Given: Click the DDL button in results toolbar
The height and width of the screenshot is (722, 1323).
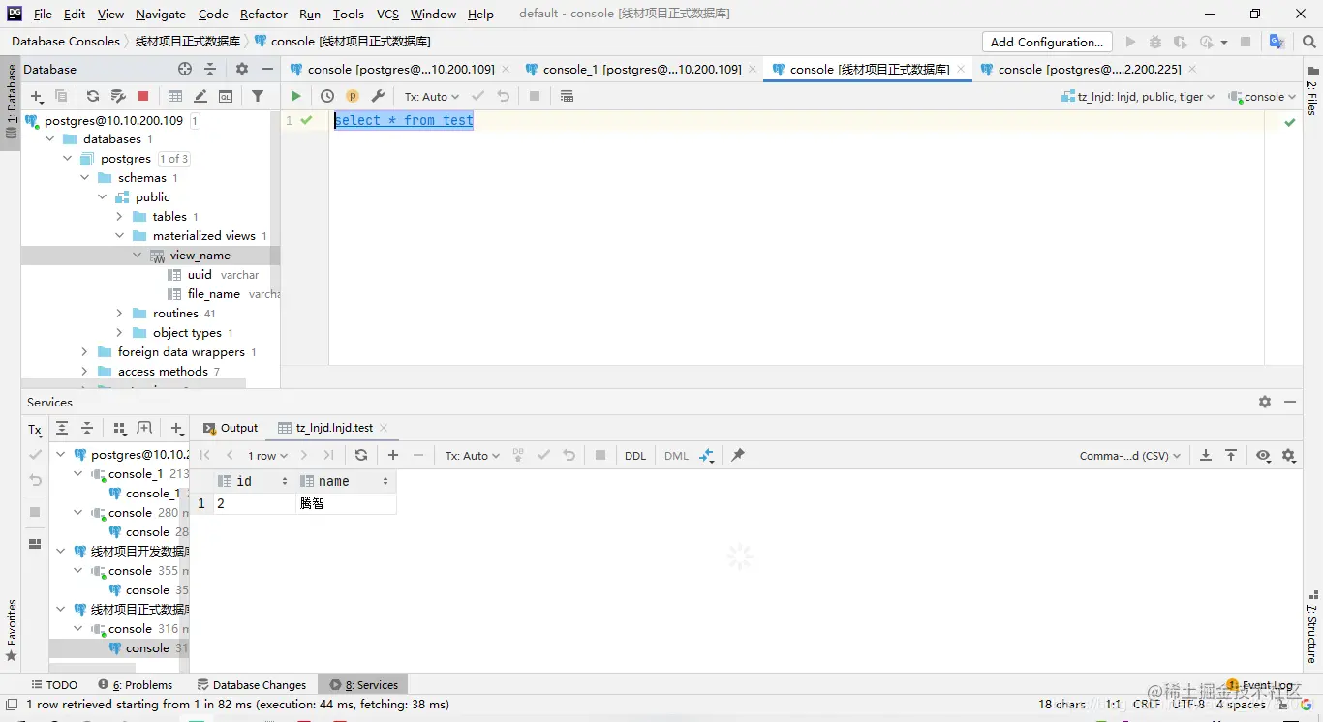Looking at the screenshot, I should [635, 455].
